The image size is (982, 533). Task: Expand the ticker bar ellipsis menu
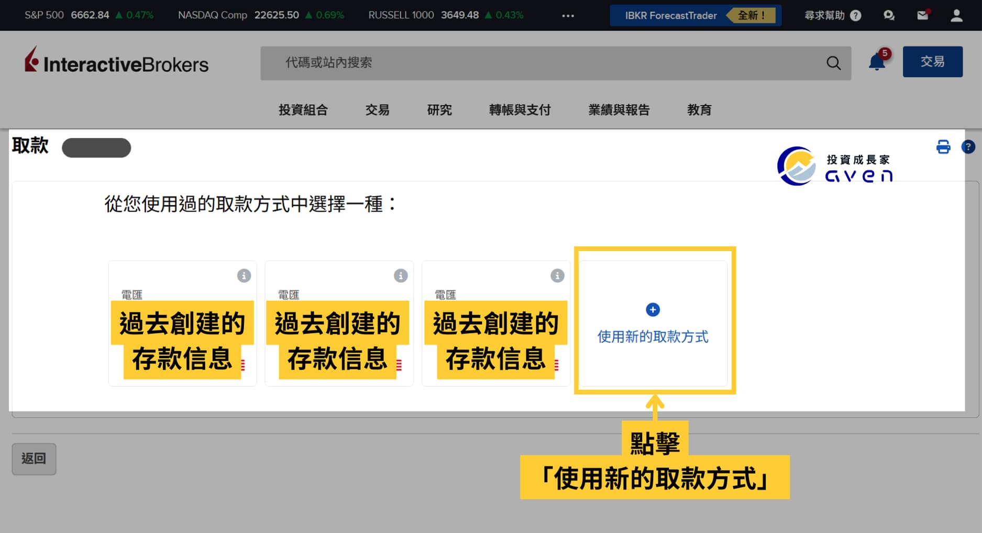568,16
